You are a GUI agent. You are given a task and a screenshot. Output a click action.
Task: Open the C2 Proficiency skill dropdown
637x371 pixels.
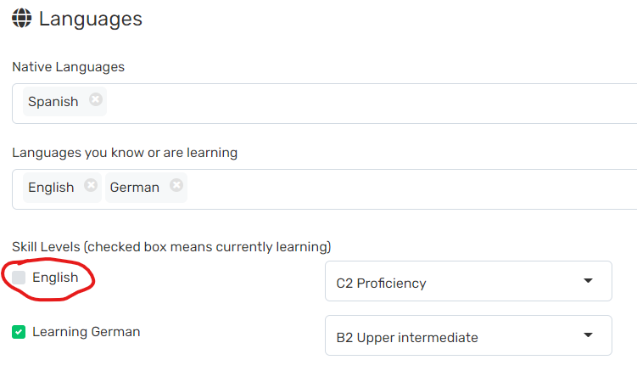(x=467, y=282)
